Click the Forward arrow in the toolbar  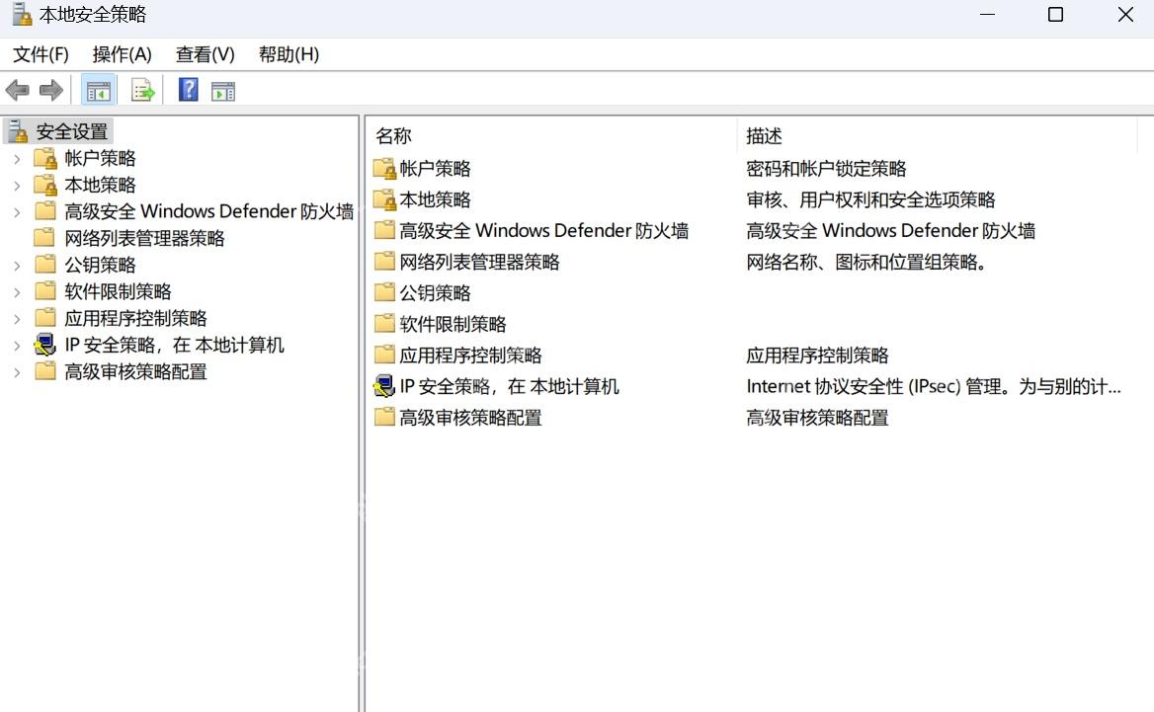click(50, 91)
